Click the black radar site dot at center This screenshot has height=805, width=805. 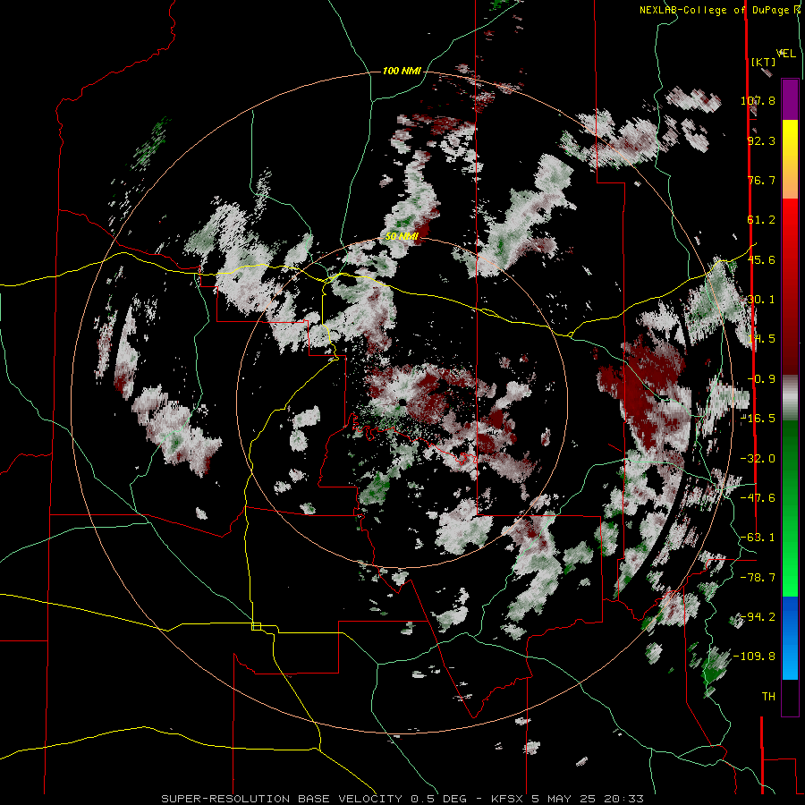click(403, 402)
